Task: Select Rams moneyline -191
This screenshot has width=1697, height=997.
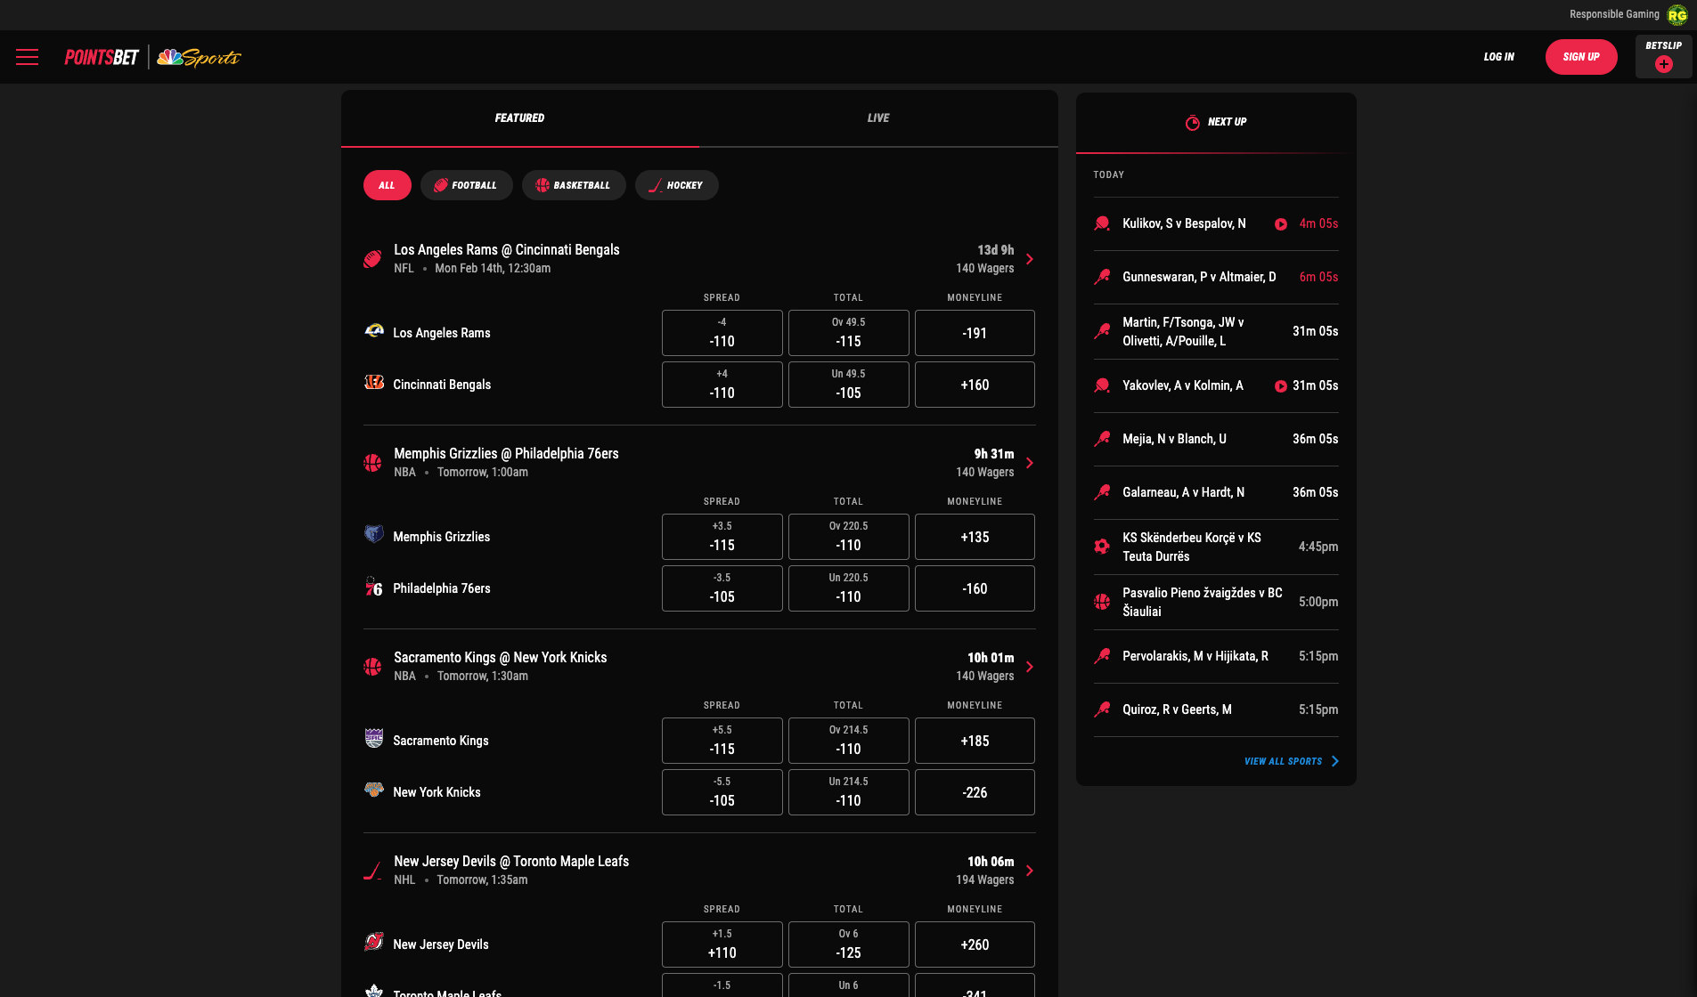Action: click(x=975, y=333)
